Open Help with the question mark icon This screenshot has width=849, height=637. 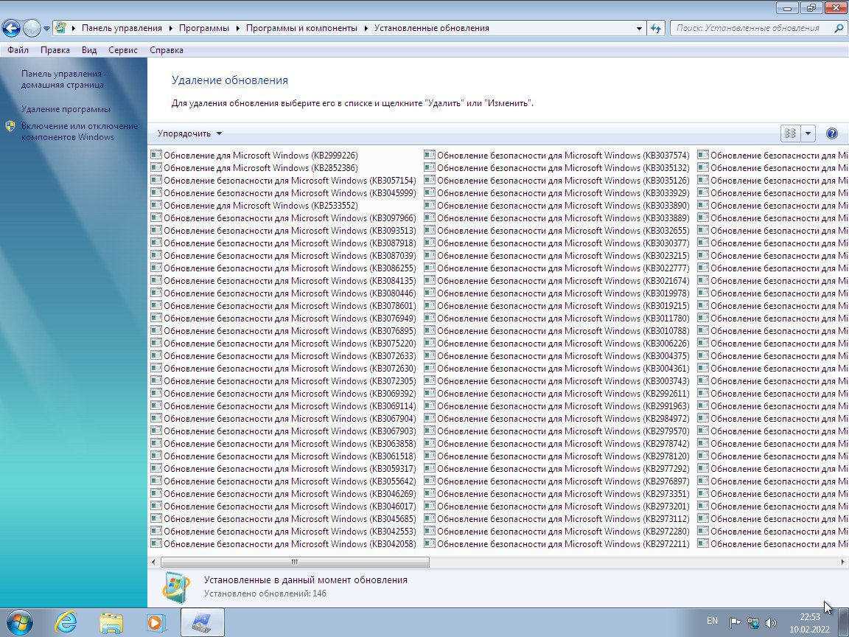tap(831, 133)
